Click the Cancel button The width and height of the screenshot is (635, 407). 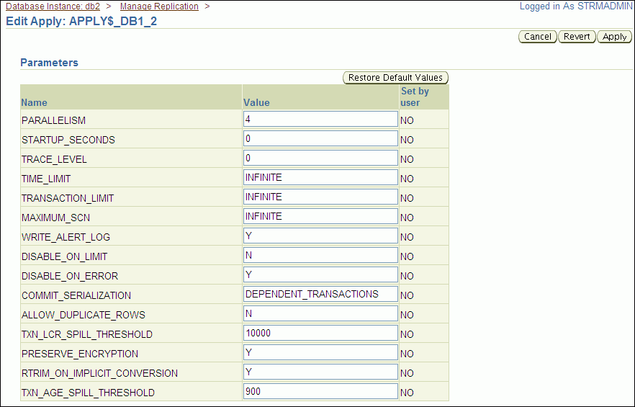click(x=537, y=37)
